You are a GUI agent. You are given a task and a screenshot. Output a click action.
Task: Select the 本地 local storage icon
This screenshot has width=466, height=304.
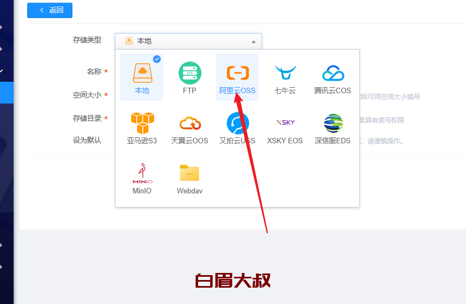[x=142, y=73]
